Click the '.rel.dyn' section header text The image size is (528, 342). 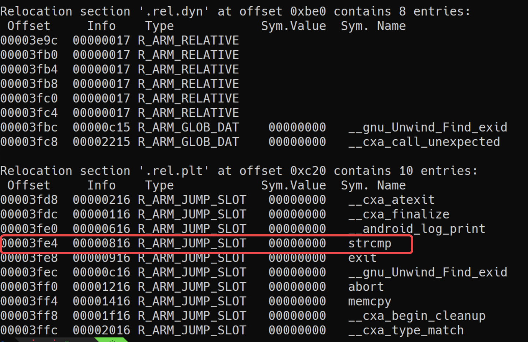[174, 12]
